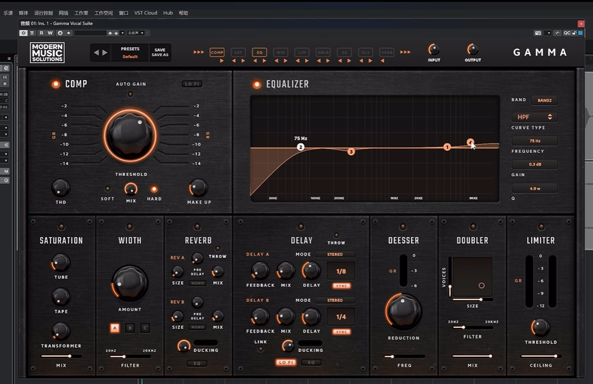The width and height of the screenshot is (593, 384).
Task: Enable the DBLR module in the chain
Action: pyautogui.click(x=323, y=52)
